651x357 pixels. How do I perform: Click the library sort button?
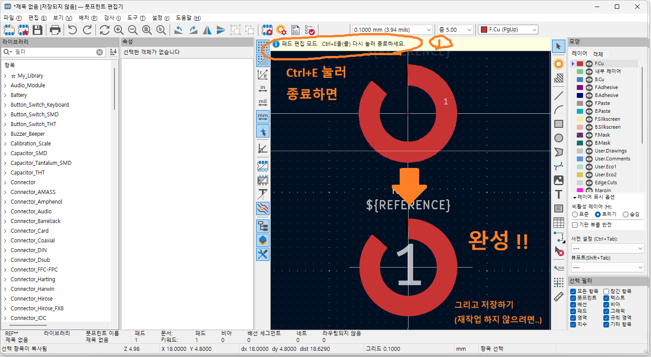(x=113, y=52)
